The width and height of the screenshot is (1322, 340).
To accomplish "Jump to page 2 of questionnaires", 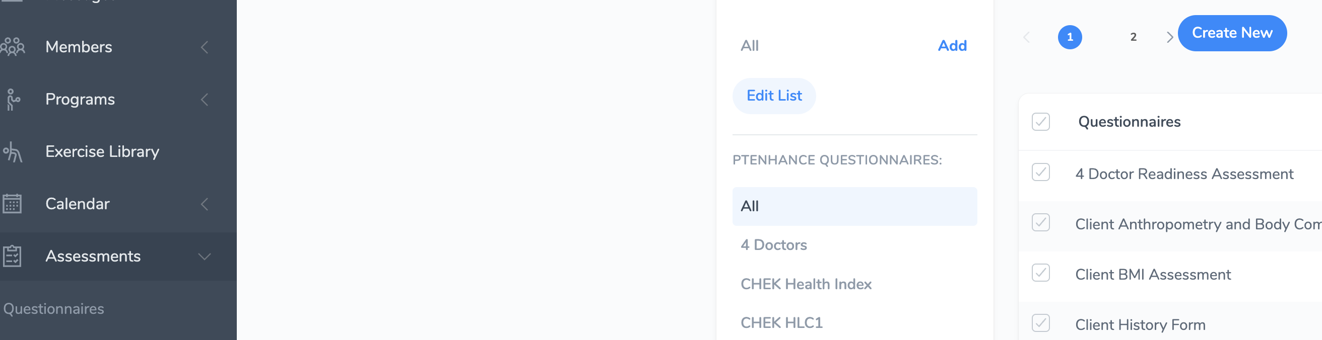I will pos(1133,37).
